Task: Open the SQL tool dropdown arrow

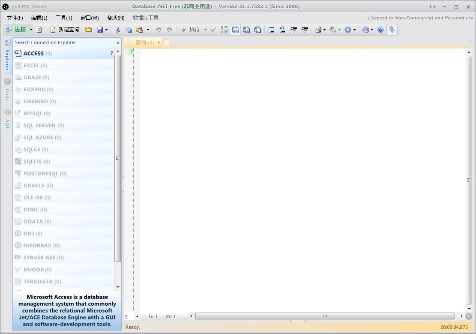Action: (x=339, y=30)
